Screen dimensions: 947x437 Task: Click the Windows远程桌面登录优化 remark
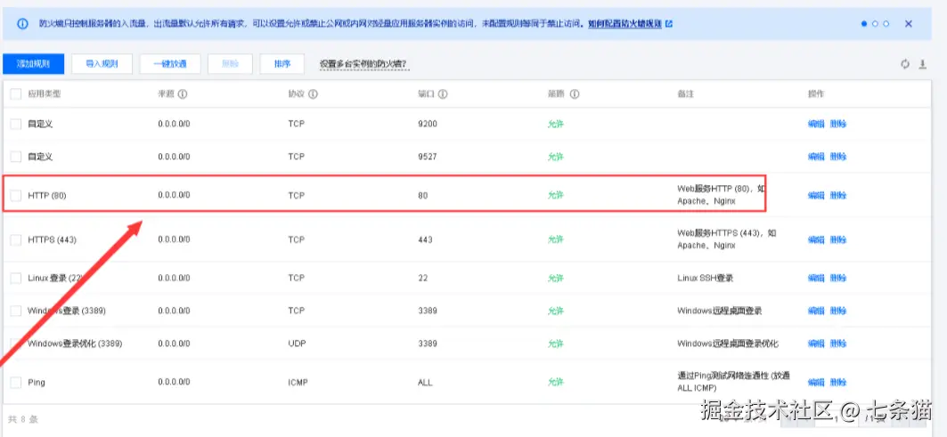728,344
